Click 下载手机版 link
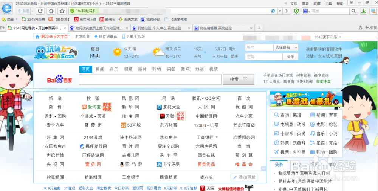Image resolution: width=378 pixels, height=191 pixels. click(x=133, y=37)
